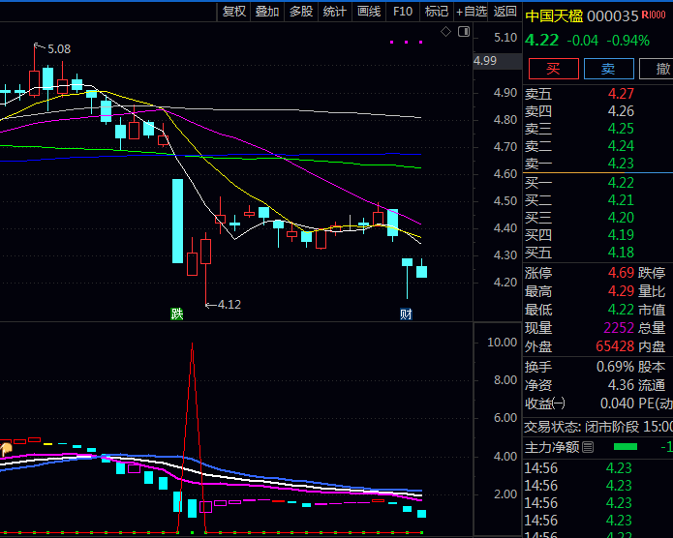Click the hand pointer icon in indicator panel
Image resolution: width=673 pixels, height=538 pixels.
tap(5, 449)
